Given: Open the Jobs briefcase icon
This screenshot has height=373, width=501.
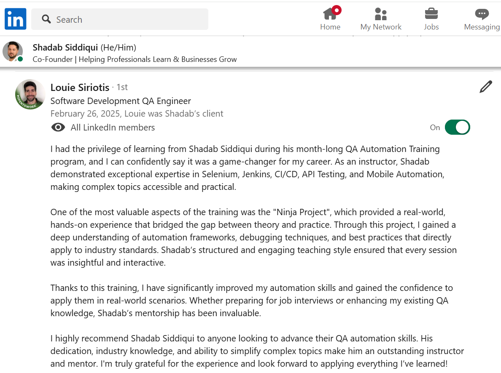Looking at the screenshot, I should (431, 14).
